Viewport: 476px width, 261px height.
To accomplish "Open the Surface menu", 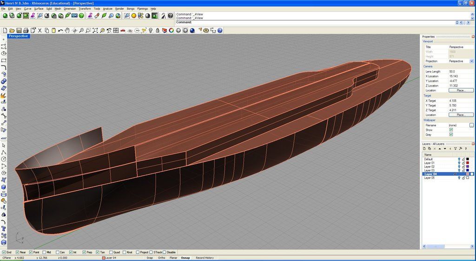I will pos(39,9).
